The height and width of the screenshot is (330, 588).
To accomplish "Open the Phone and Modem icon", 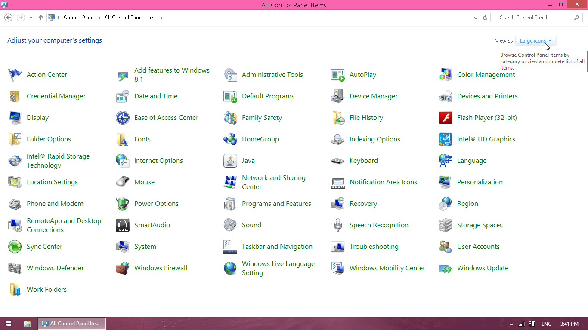I will [x=15, y=204].
